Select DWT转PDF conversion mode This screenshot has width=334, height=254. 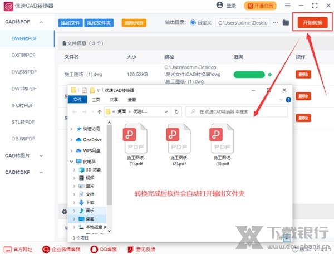24,89
